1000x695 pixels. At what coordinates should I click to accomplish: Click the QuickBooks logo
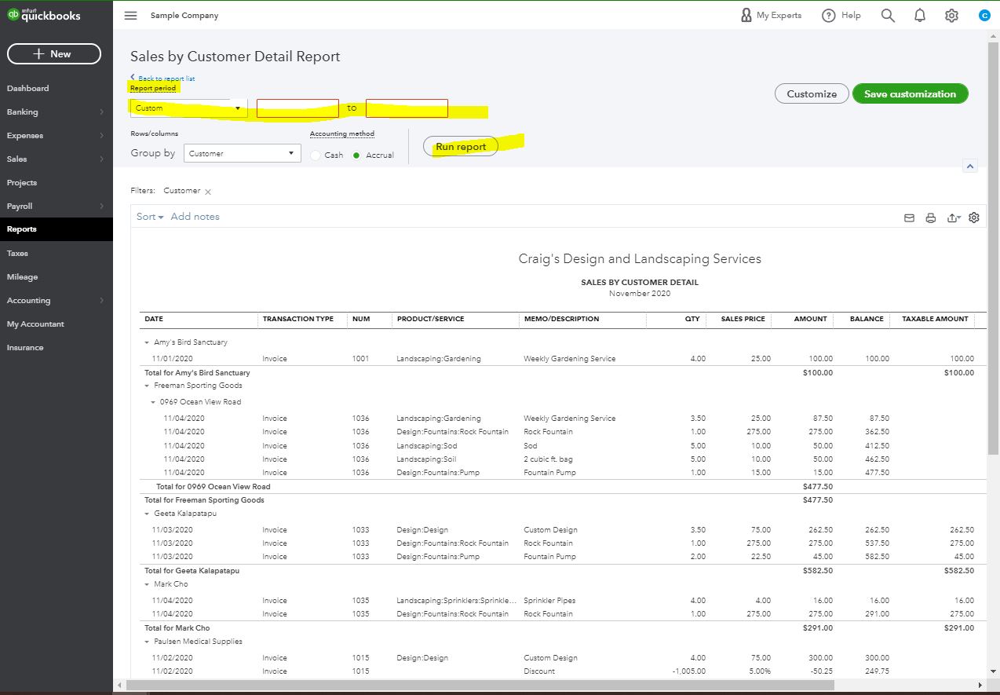click(44, 14)
